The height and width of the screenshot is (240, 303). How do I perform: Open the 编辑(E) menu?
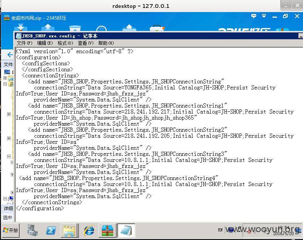pos(45,43)
